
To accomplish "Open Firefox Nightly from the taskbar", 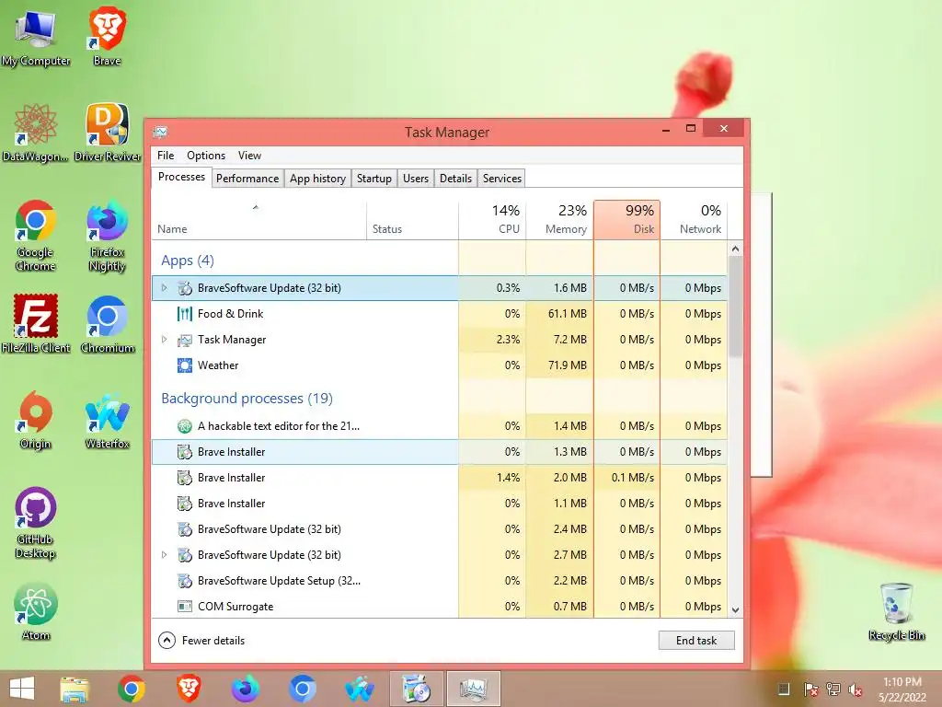I will [x=245, y=689].
